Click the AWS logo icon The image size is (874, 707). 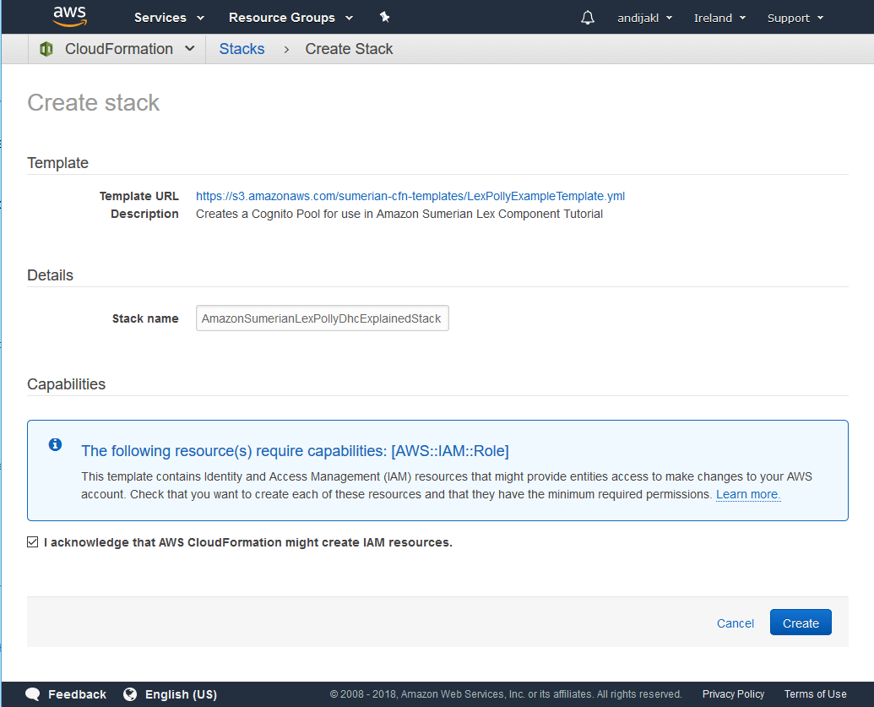70,17
